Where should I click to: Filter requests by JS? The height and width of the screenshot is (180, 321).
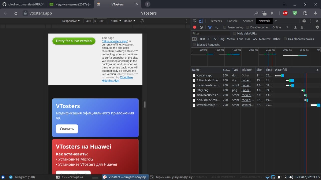point(209,39)
